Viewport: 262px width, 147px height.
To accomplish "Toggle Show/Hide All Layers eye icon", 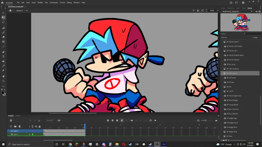I will [x=36, y=126].
